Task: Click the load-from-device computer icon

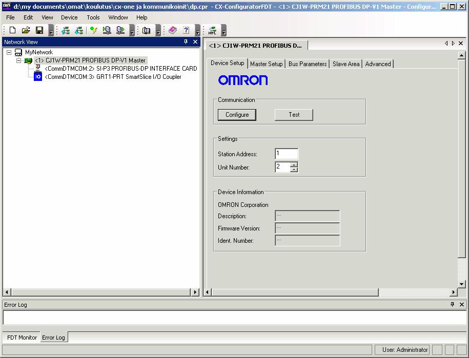Action: point(107,30)
